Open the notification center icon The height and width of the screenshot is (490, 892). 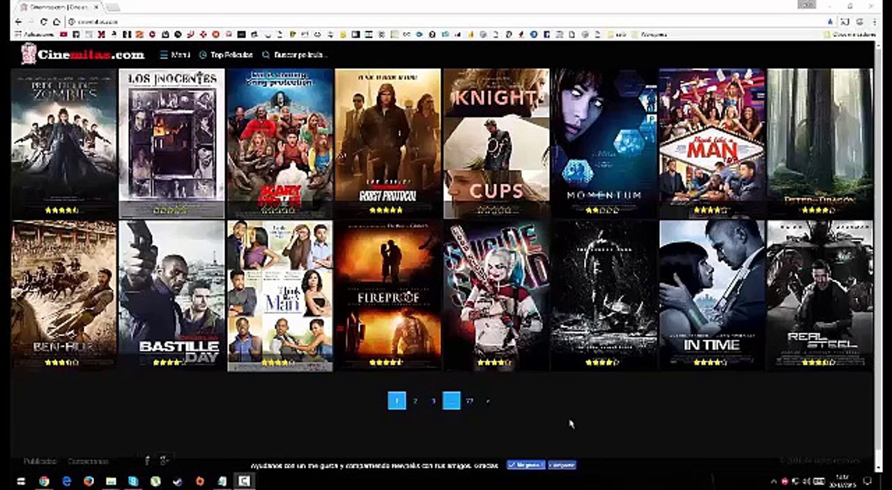point(867,481)
